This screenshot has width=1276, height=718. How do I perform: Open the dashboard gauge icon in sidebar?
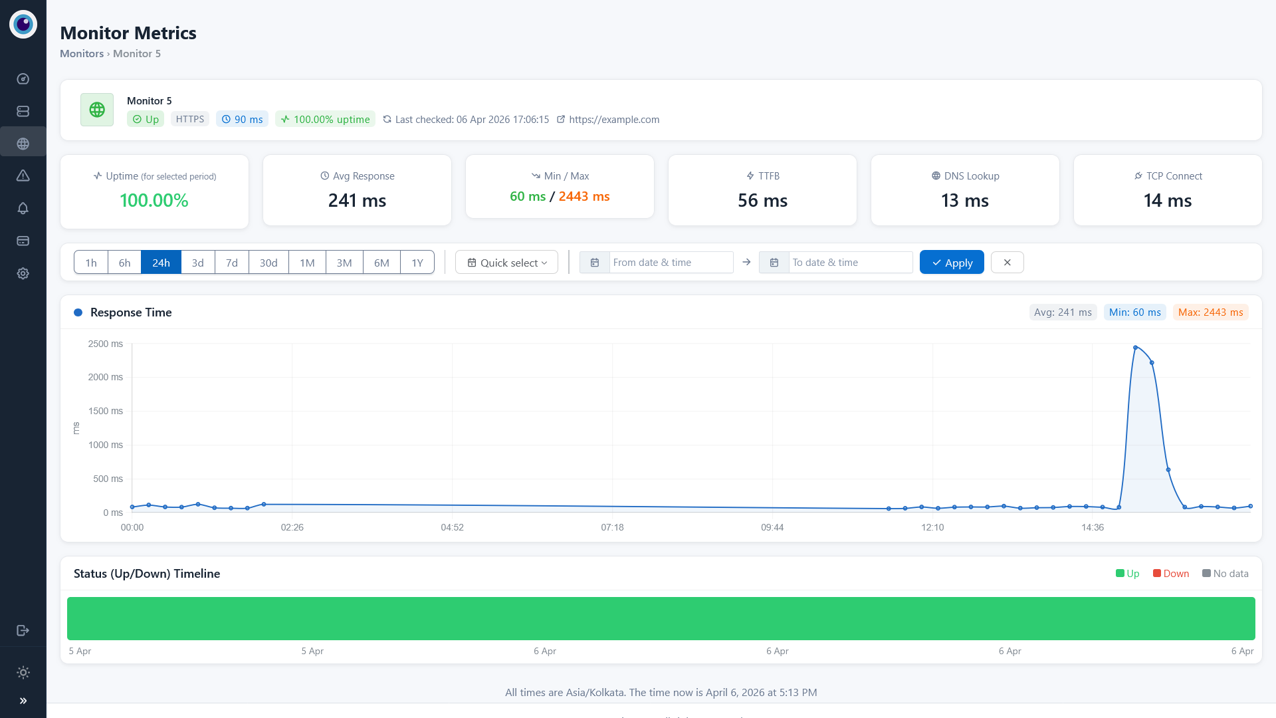23,79
